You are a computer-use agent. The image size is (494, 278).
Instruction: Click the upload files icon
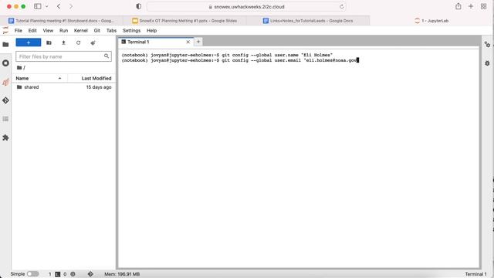pyautogui.click(x=63, y=42)
